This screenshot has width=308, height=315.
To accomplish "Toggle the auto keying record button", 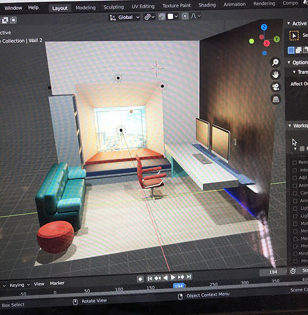I will tap(140, 279).
